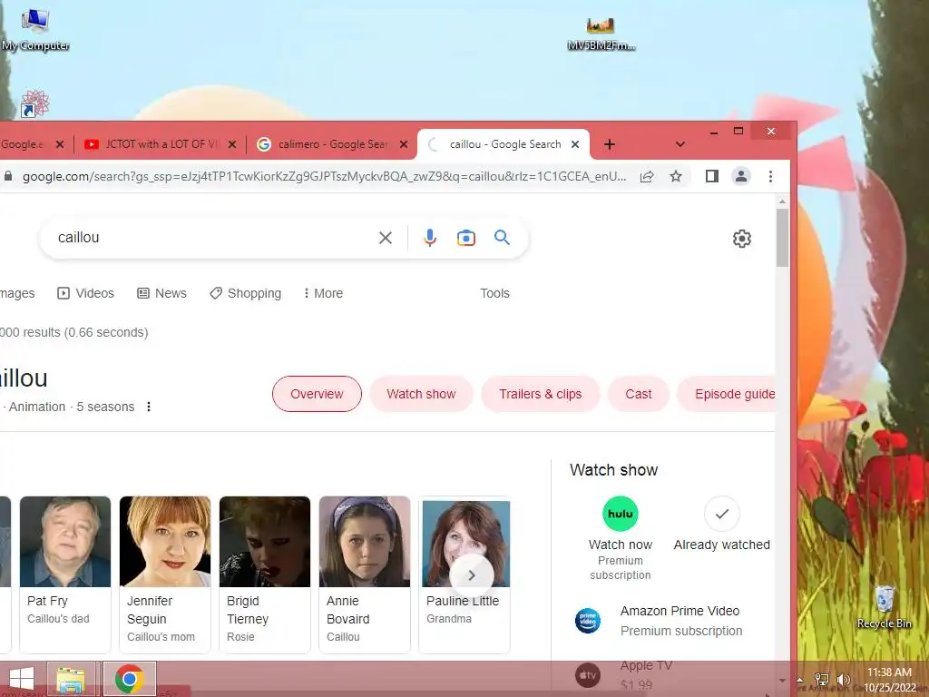Expand the tab search dropdown arrow
The image size is (929, 697).
[x=680, y=144]
